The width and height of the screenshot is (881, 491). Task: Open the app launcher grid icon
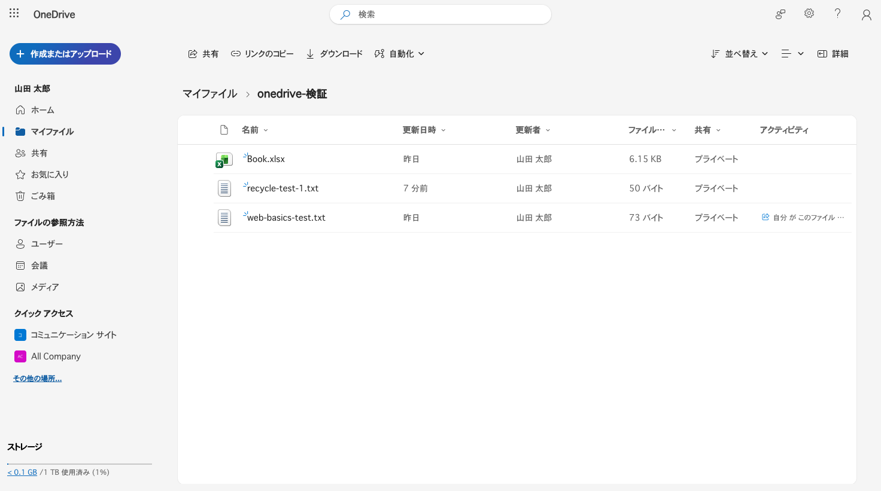click(x=14, y=13)
